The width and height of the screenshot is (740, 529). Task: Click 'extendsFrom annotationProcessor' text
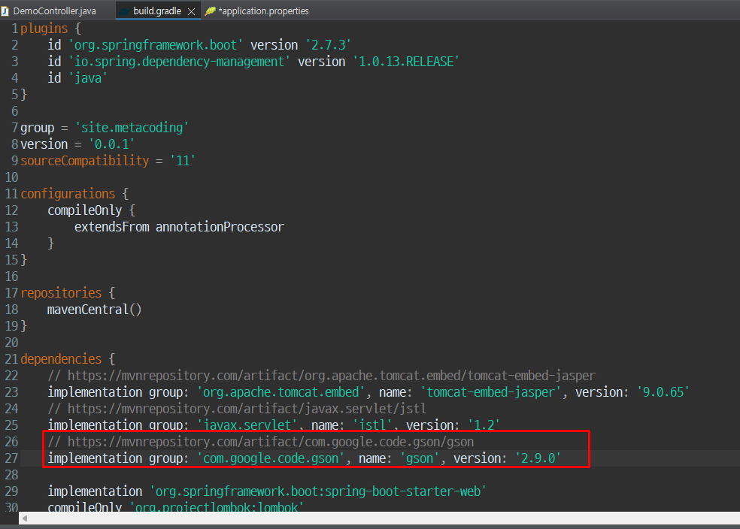click(179, 227)
